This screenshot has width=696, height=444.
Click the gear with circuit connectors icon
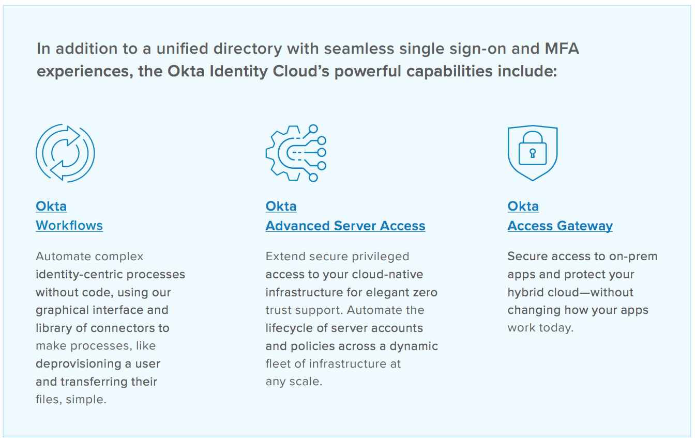[296, 153]
